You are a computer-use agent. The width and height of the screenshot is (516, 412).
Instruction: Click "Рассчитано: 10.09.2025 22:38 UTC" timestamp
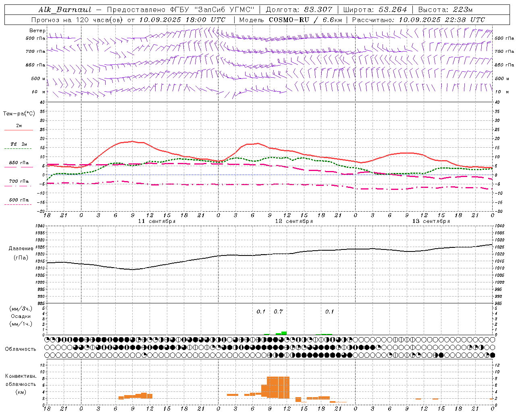(418, 20)
